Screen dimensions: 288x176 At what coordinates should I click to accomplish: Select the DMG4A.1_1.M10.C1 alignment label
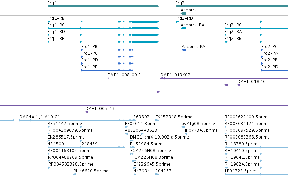pyautogui.click(x=40, y=117)
